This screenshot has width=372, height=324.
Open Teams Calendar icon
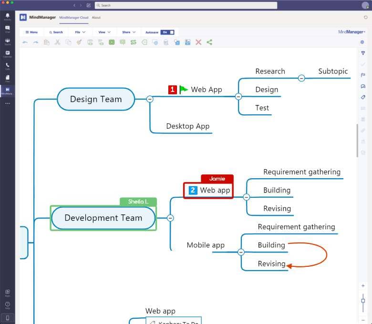click(8, 54)
